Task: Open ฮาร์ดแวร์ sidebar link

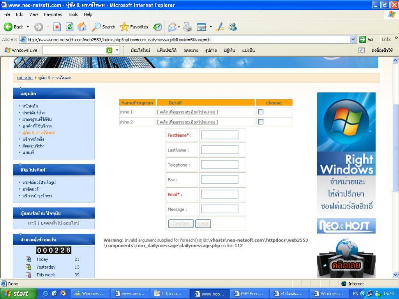Action: click(x=30, y=189)
